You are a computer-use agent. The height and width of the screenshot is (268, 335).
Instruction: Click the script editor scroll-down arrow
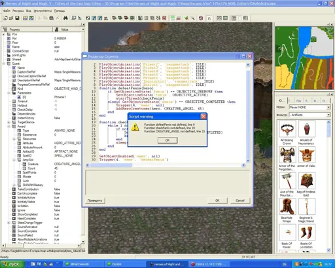tap(248, 161)
